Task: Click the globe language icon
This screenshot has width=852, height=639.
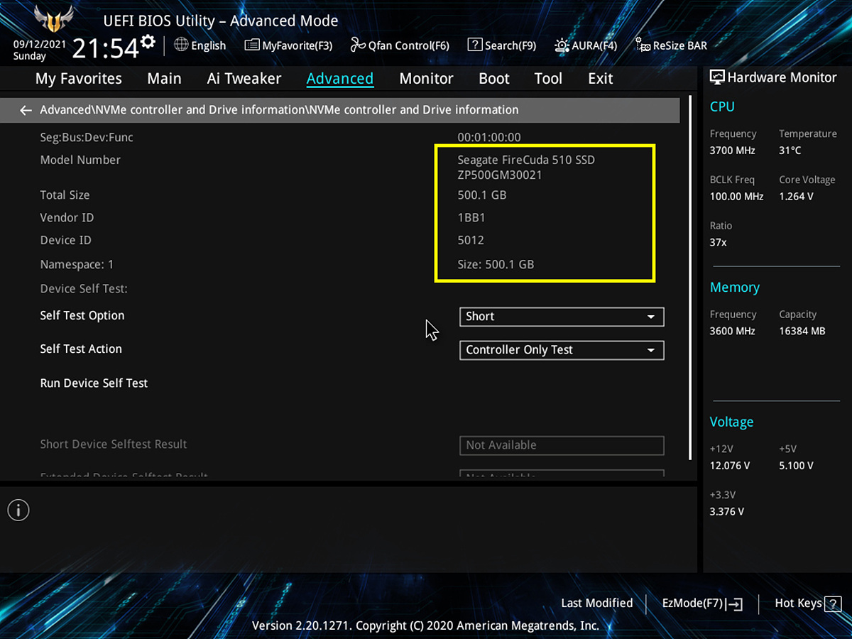Action: pyautogui.click(x=180, y=45)
